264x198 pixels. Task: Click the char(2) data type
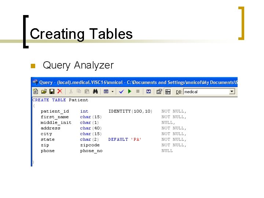pyautogui.click(x=89, y=140)
